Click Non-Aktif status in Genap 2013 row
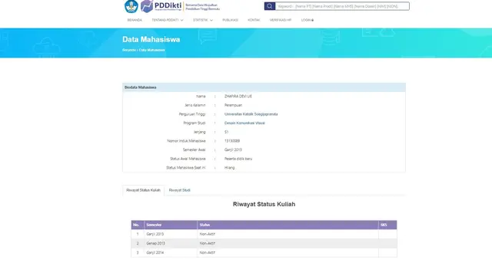 (x=207, y=243)
